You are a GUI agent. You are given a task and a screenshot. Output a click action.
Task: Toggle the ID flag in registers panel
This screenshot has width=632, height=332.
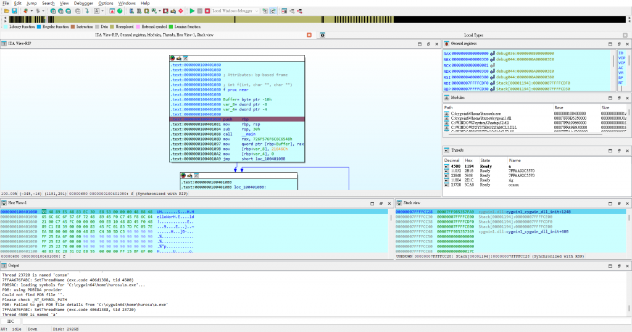click(621, 53)
